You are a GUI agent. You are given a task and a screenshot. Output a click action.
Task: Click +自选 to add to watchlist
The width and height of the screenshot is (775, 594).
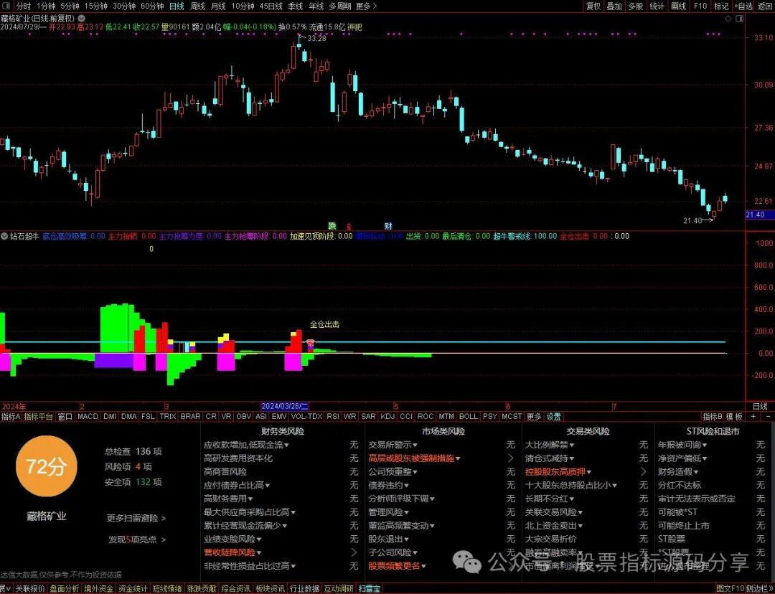pos(743,6)
